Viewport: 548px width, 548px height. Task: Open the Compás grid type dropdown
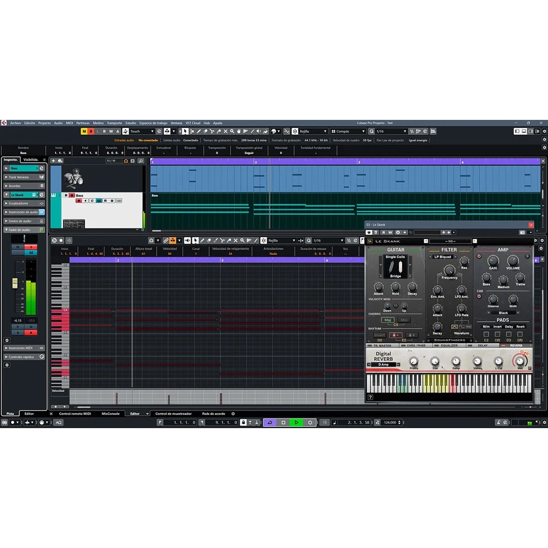click(348, 132)
